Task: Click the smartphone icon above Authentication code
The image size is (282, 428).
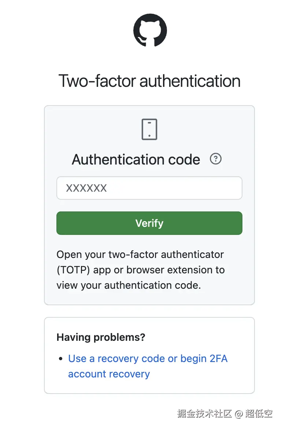Action: (x=149, y=129)
